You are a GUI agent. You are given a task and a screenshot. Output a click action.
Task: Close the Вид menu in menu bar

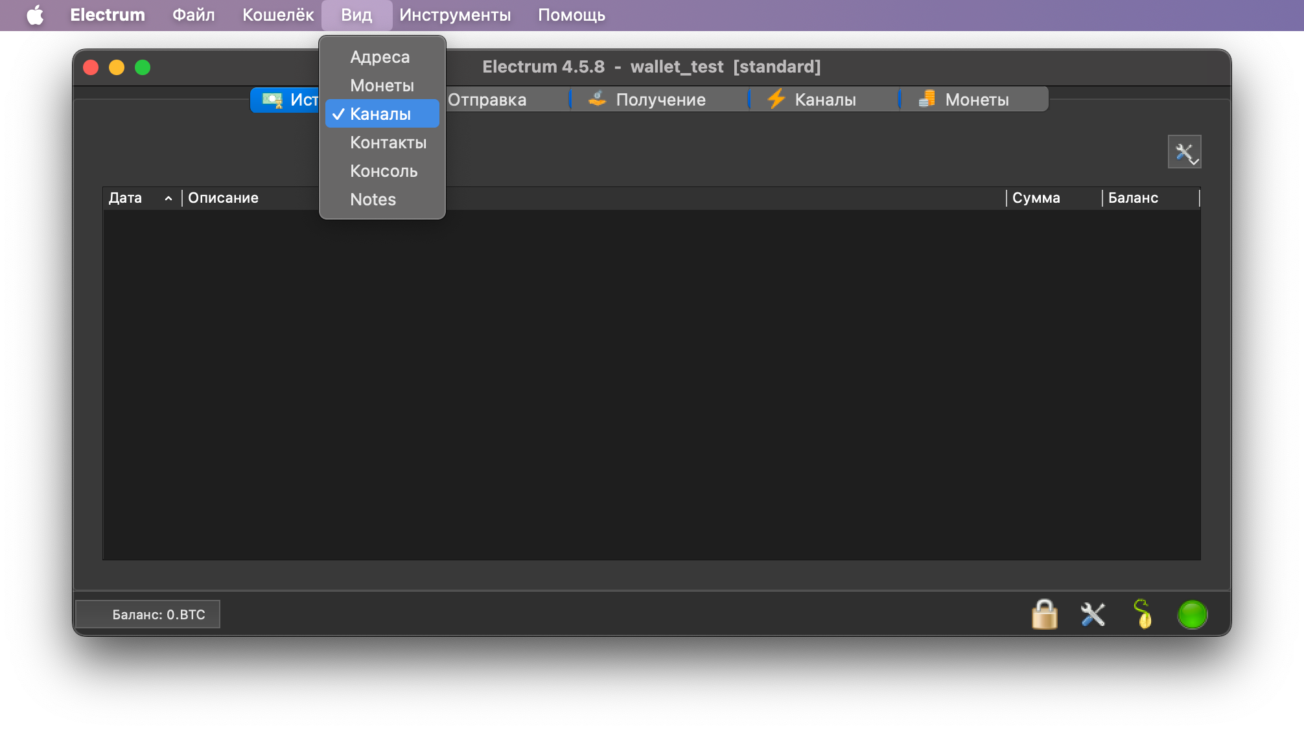click(356, 15)
